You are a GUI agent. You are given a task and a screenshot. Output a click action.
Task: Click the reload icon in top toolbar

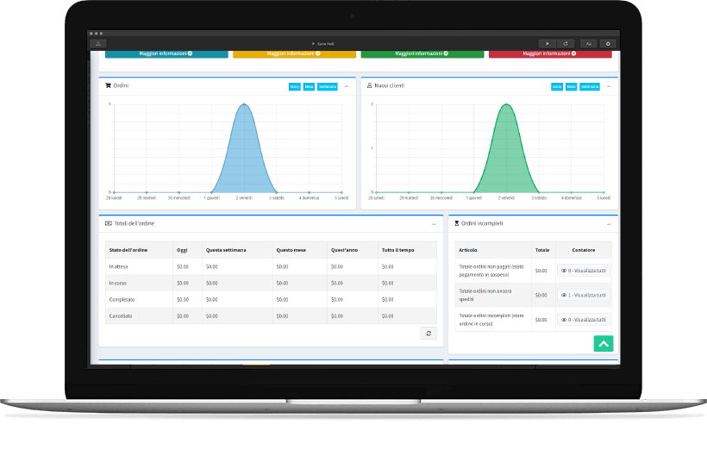(566, 43)
